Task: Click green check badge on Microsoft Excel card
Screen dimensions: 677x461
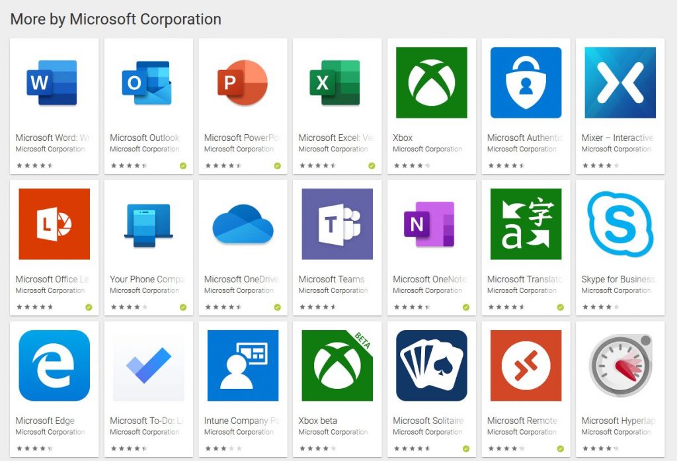Action: click(x=372, y=166)
